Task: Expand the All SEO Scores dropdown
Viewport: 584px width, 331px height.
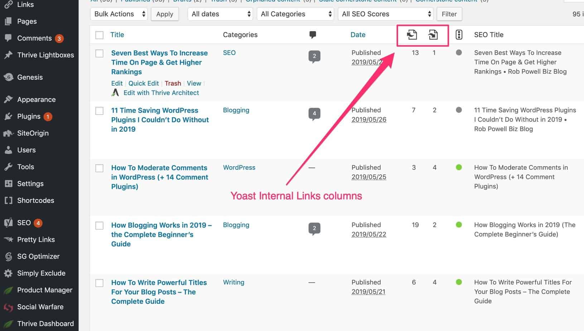Action: point(385,14)
